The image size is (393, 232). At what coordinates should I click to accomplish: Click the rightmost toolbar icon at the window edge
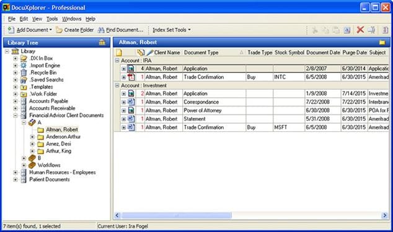coord(385,30)
